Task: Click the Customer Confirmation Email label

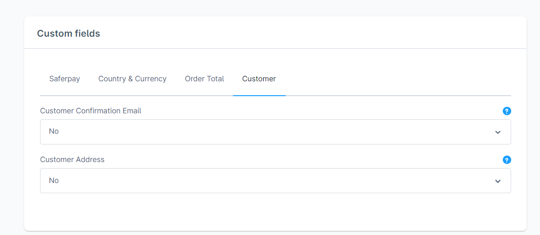Action: tap(91, 111)
